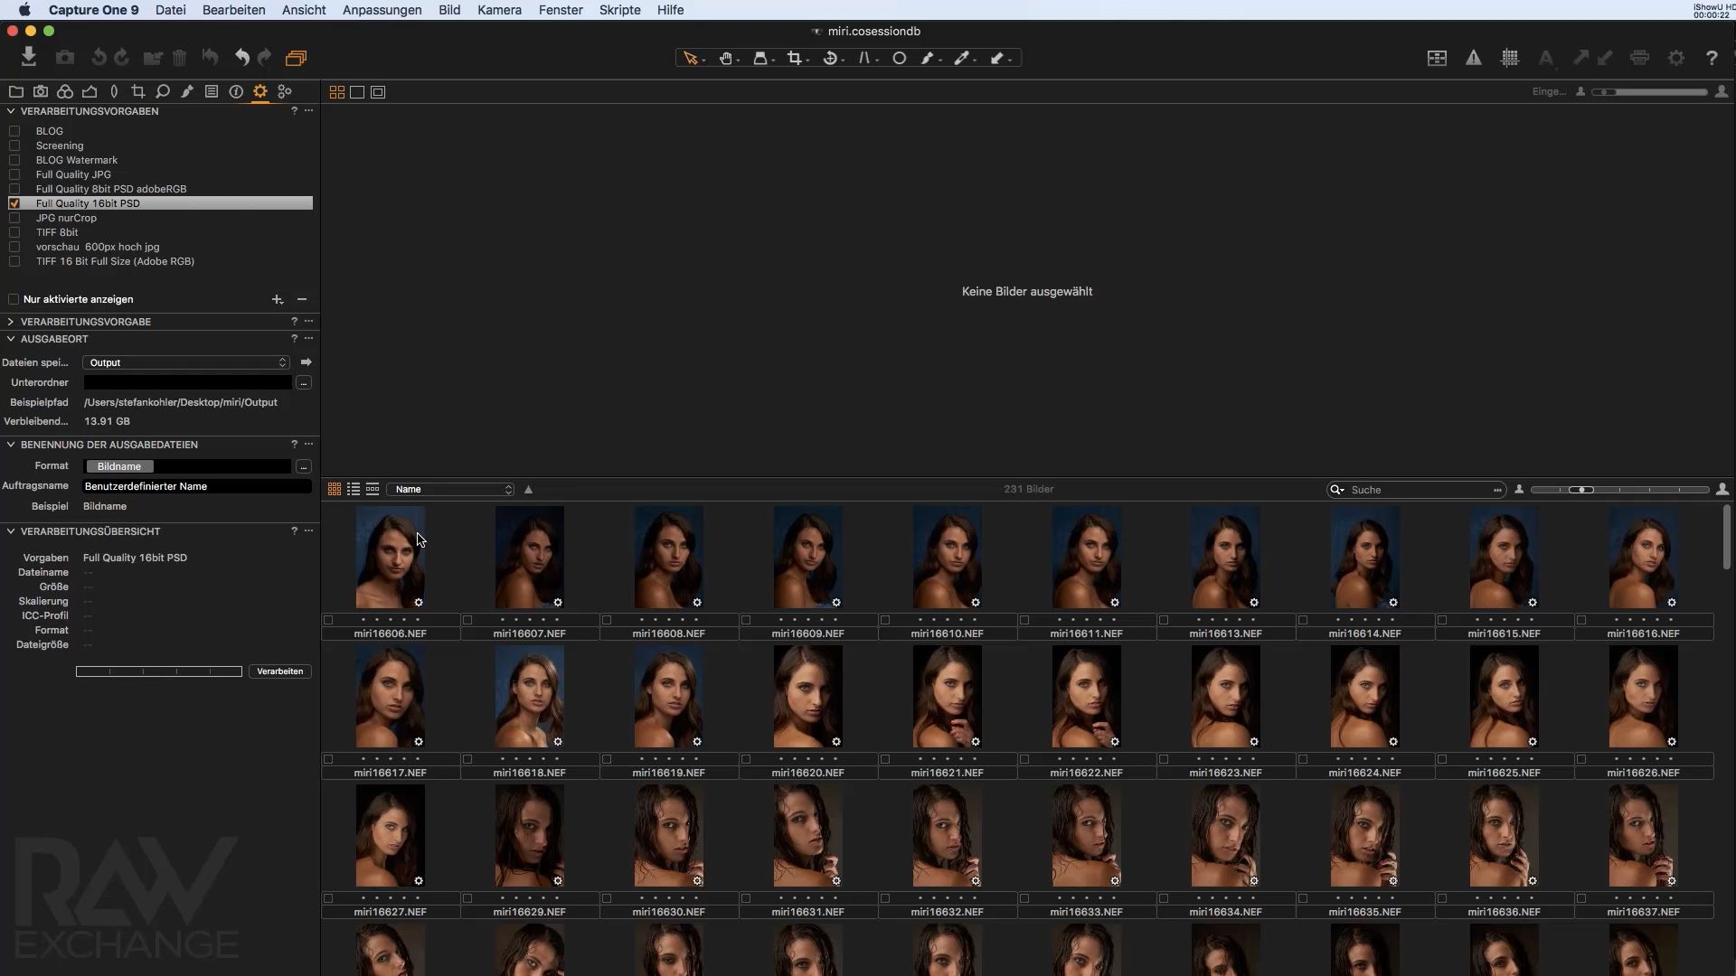Image resolution: width=1736 pixels, height=976 pixels.
Task: Select the rotate straighten tool
Action: tap(830, 58)
